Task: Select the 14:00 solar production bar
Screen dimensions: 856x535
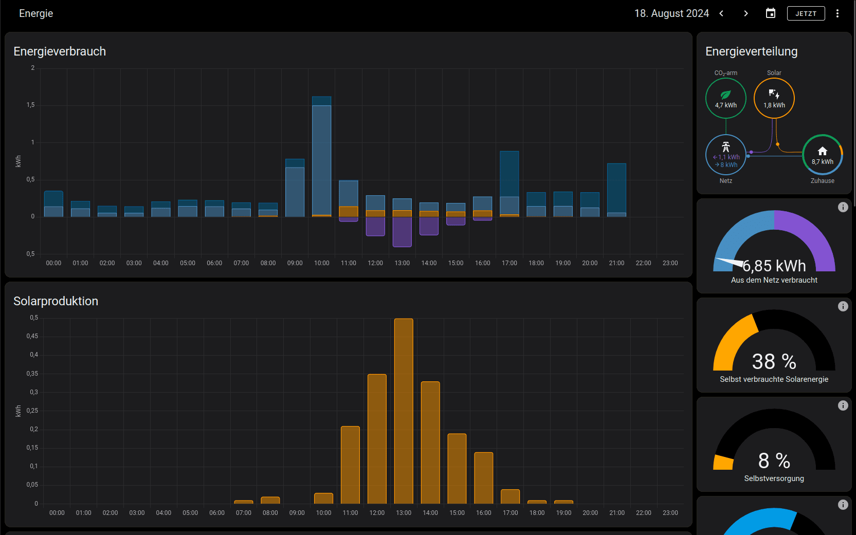Action: click(430, 442)
